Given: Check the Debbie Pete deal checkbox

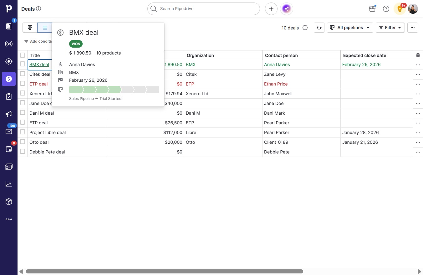Looking at the screenshot, I should click(23, 151).
